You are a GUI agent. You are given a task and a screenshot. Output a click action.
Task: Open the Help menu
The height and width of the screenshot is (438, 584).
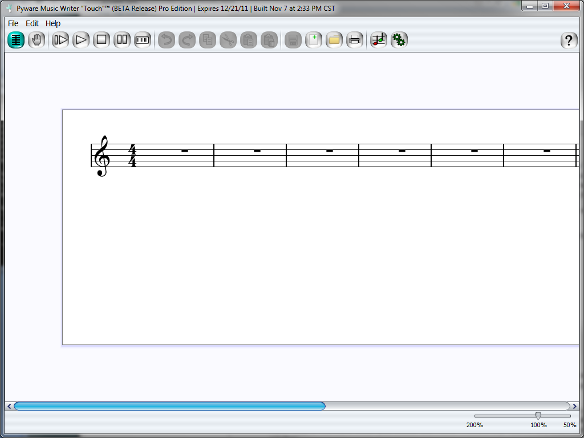[53, 23]
